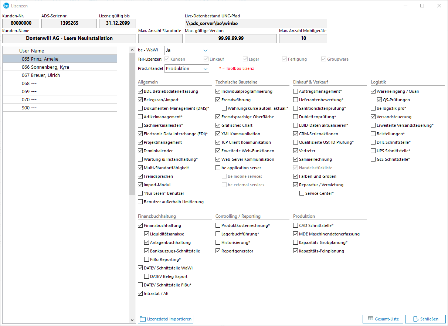Click the exit icon on Schließen button
The width and height of the screenshot is (448, 326).
(x=415, y=319)
